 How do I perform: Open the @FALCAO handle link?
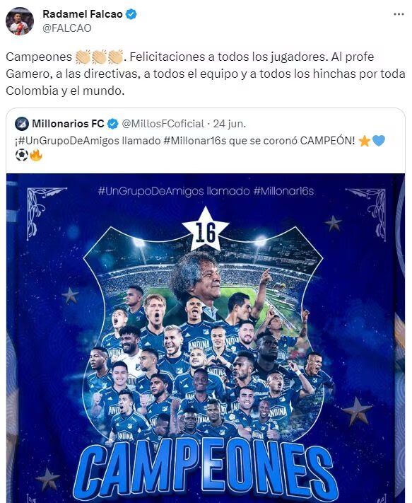click(x=66, y=28)
